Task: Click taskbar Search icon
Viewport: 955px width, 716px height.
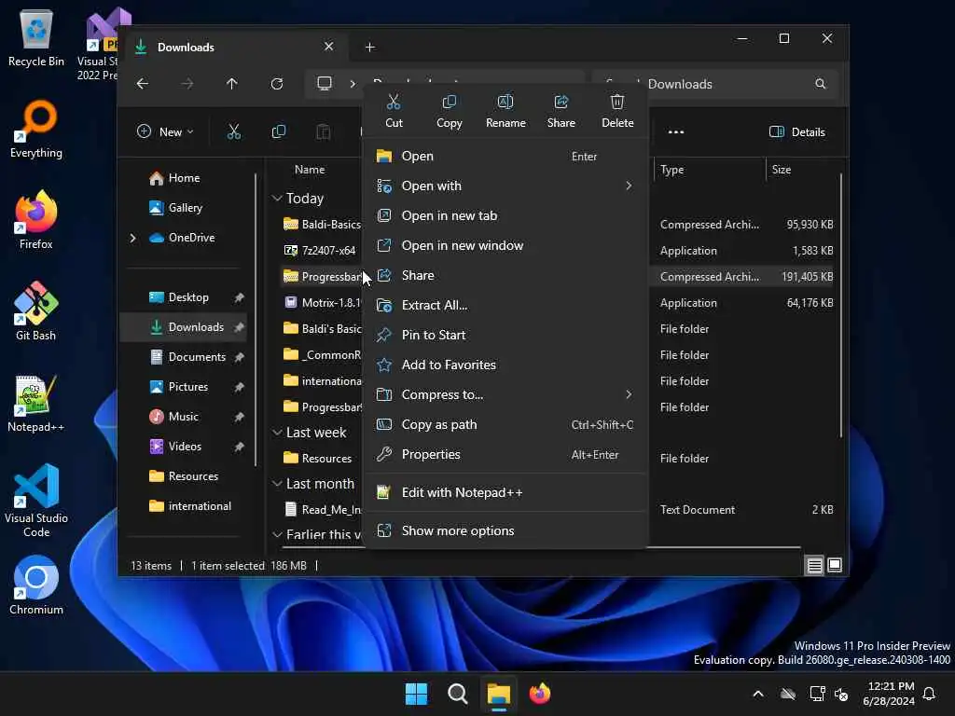Action: point(457,694)
